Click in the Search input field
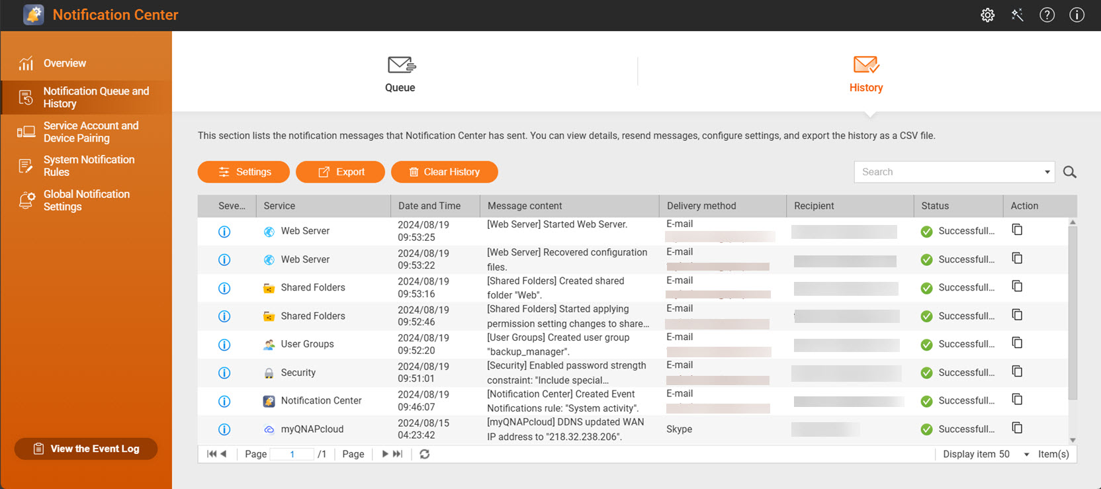The height and width of the screenshot is (489, 1101). [x=947, y=172]
